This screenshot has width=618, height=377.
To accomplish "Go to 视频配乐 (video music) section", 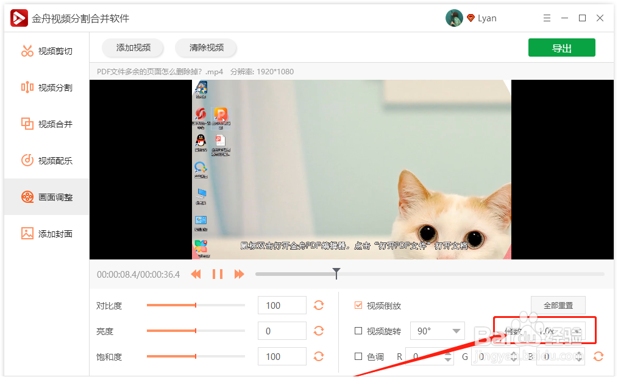I will point(47,160).
